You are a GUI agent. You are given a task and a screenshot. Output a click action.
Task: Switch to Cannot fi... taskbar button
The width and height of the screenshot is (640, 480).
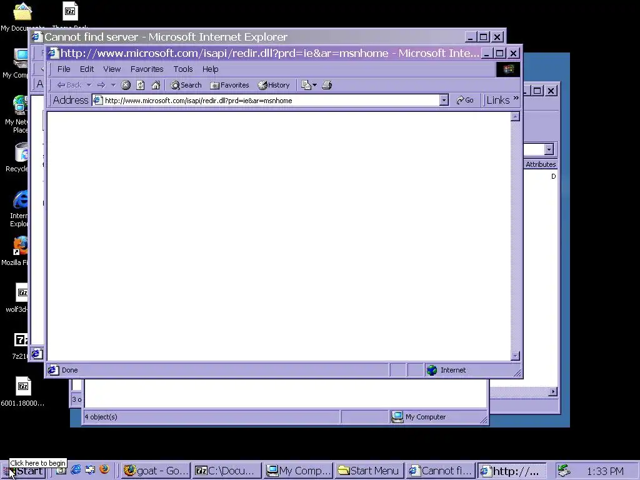pyautogui.click(x=441, y=471)
